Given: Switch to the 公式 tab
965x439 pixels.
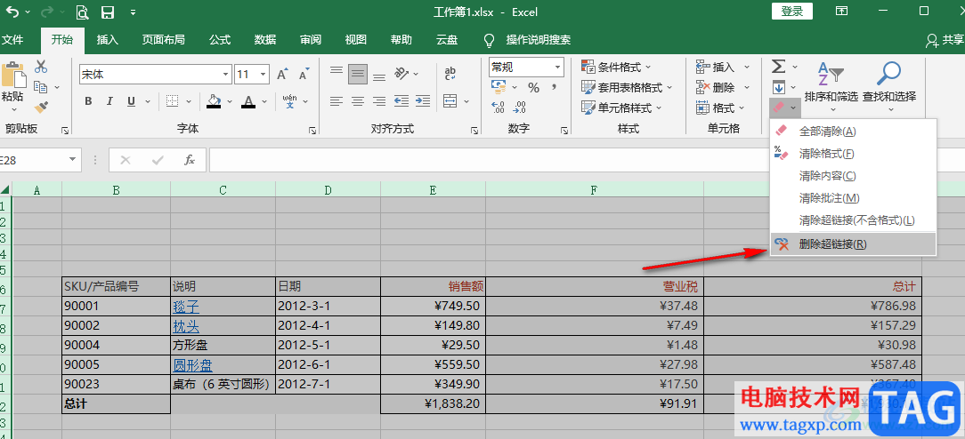Looking at the screenshot, I should click(x=220, y=40).
